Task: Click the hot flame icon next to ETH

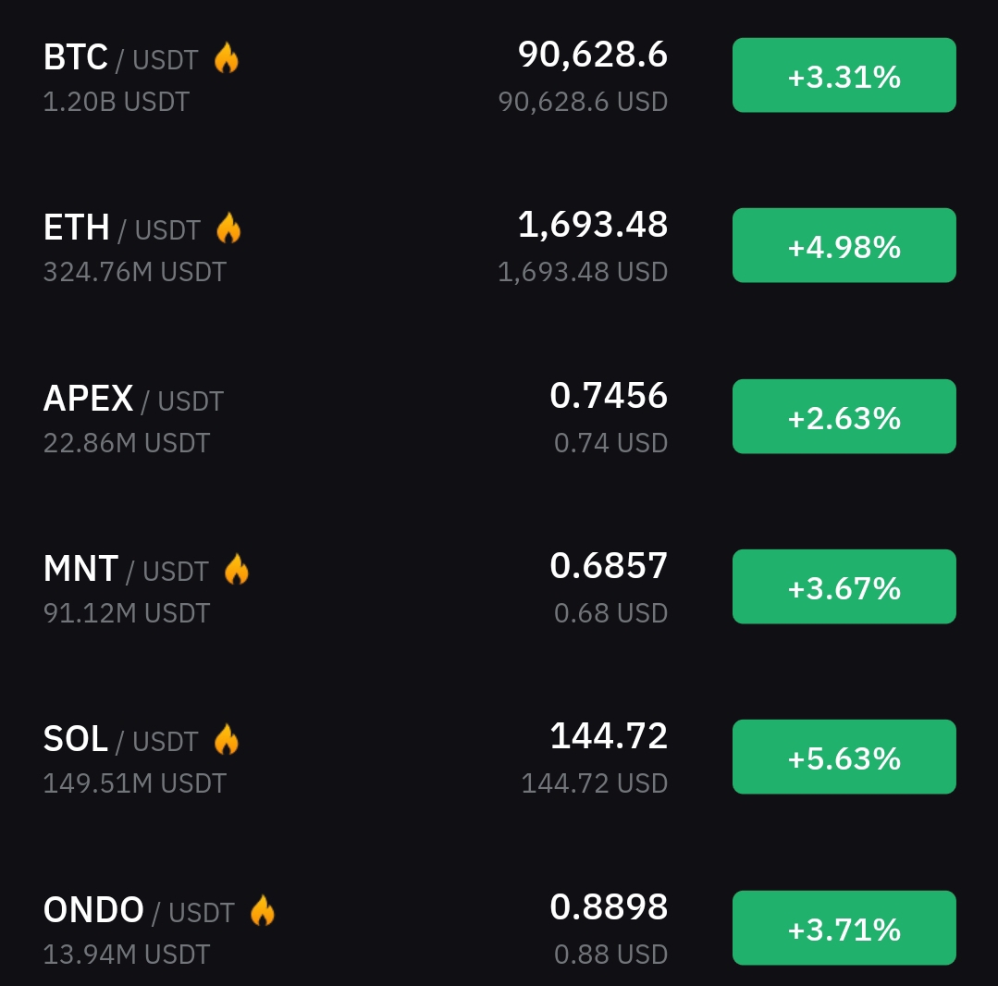Action: pyautogui.click(x=228, y=228)
